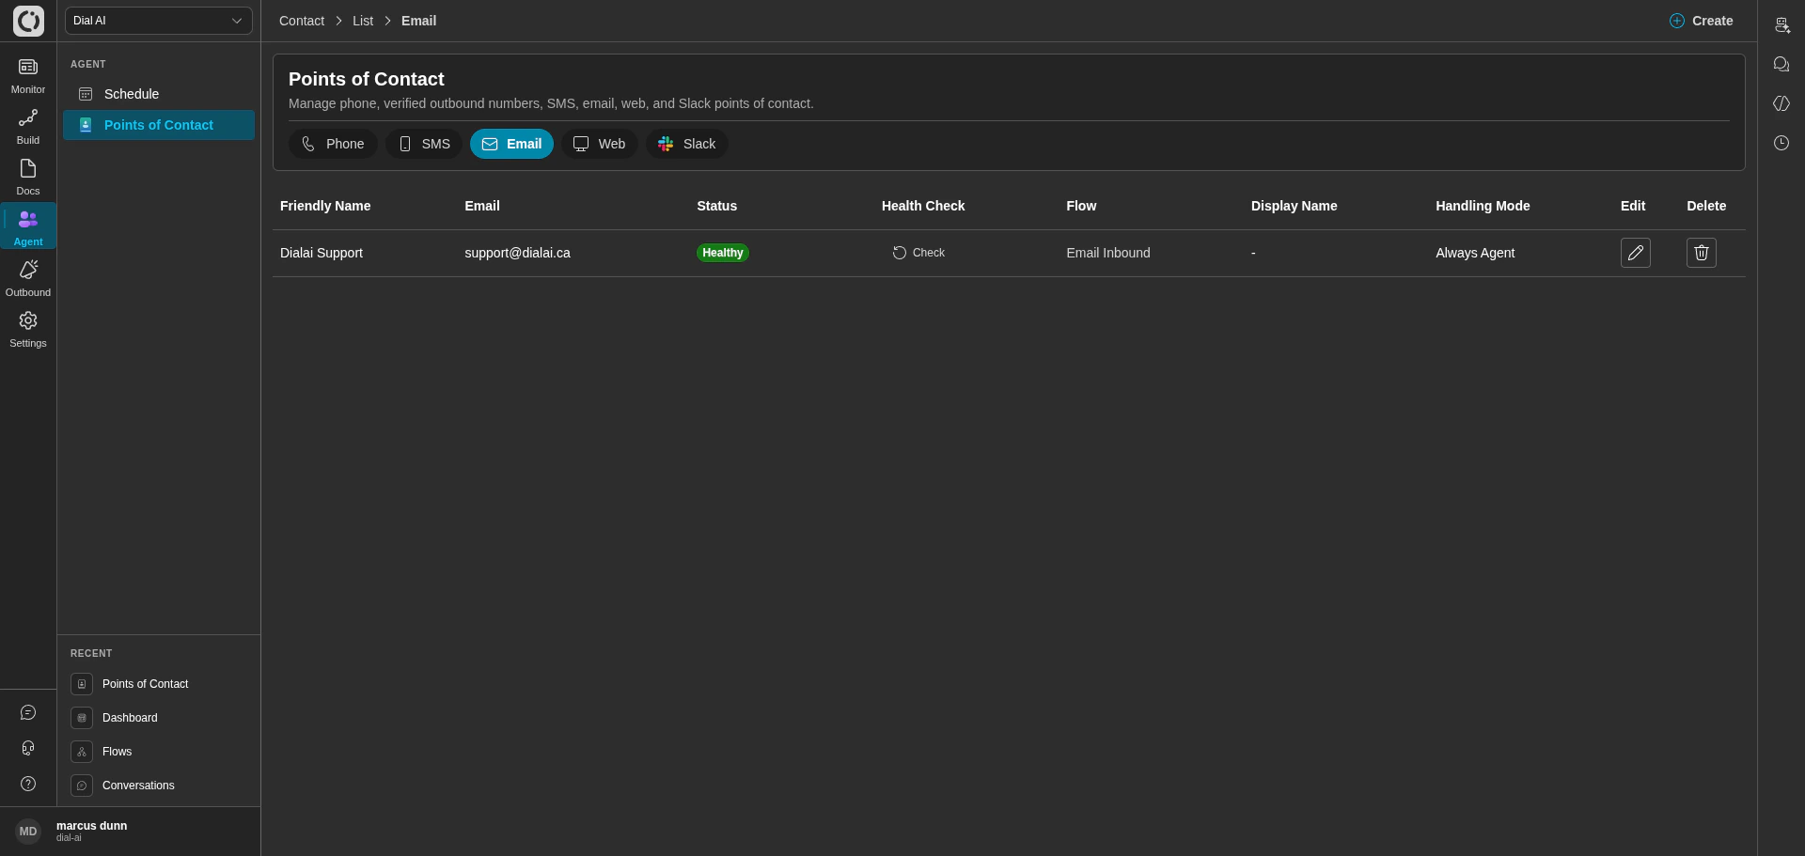
Task: Open the top icon in right panel rail
Action: (1781, 24)
